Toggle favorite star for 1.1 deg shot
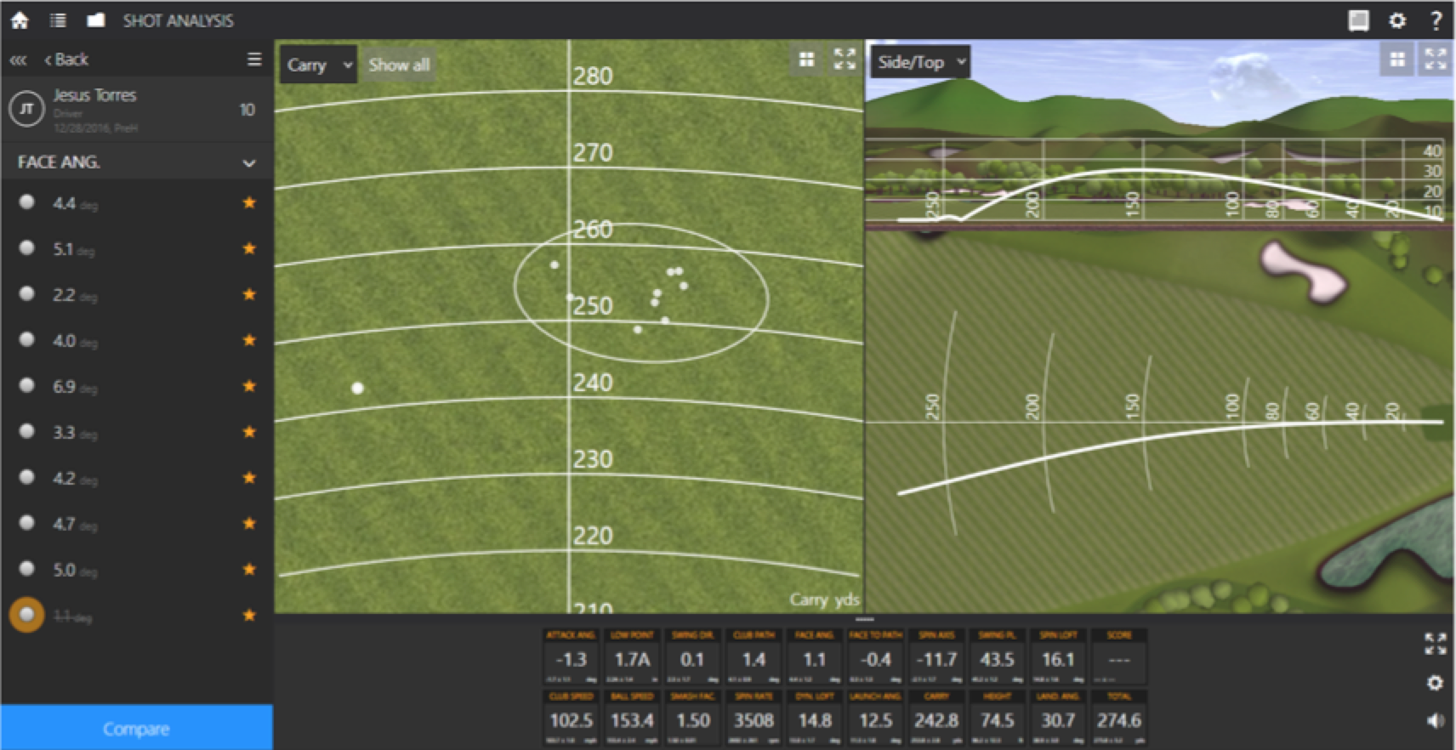The image size is (1456, 750). click(249, 615)
